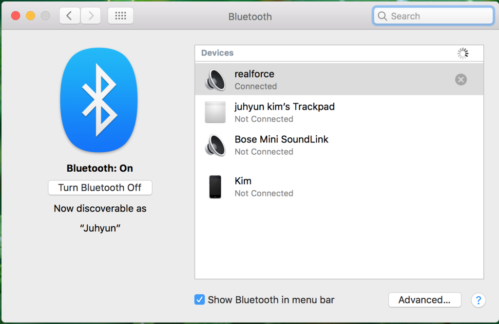
Task: Click the Devices header label
Action: [x=217, y=53]
